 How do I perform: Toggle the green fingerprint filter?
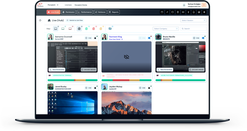click(x=86, y=29)
